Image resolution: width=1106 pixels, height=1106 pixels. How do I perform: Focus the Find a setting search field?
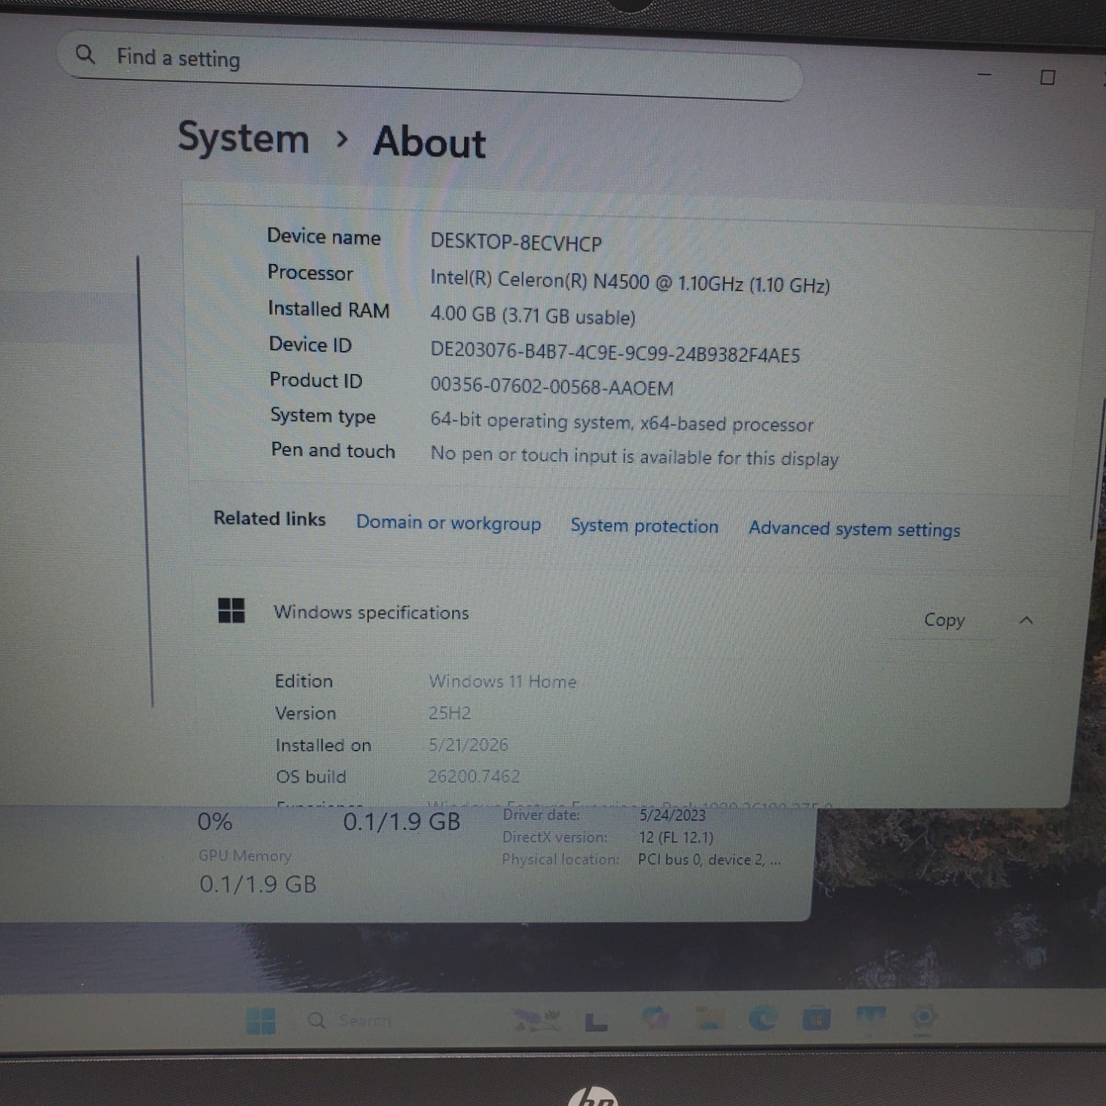pyautogui.click(x=430, y=65)
